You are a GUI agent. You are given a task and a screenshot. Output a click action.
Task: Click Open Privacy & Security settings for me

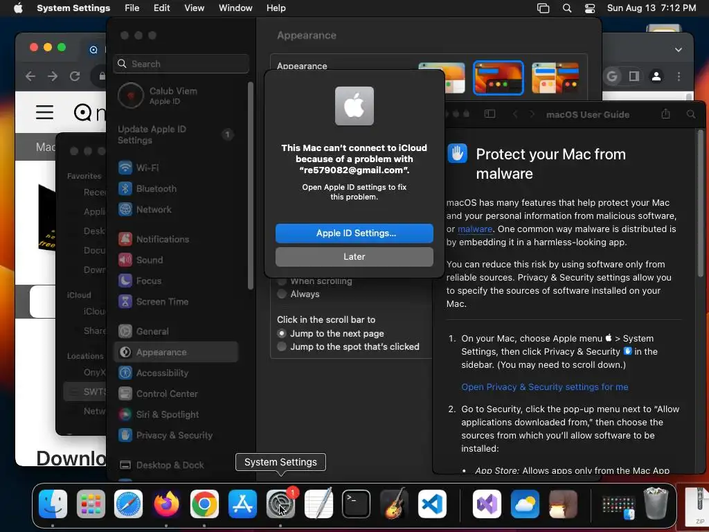pos(544,387)
